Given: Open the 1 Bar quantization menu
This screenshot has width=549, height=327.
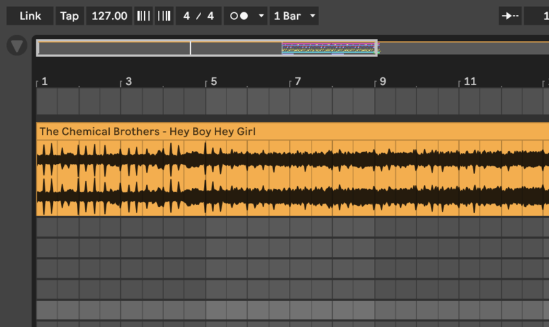Looking at the screenshot, I should (294, 16).
